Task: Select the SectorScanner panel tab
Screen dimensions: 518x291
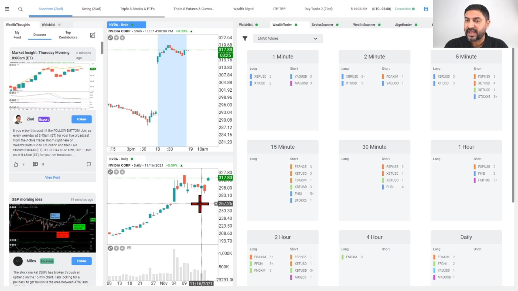Action: tap(322, 25)
